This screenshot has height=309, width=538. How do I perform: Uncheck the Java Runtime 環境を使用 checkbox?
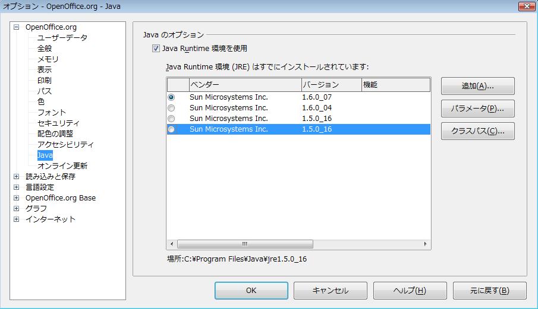click(x=156, y=49)
